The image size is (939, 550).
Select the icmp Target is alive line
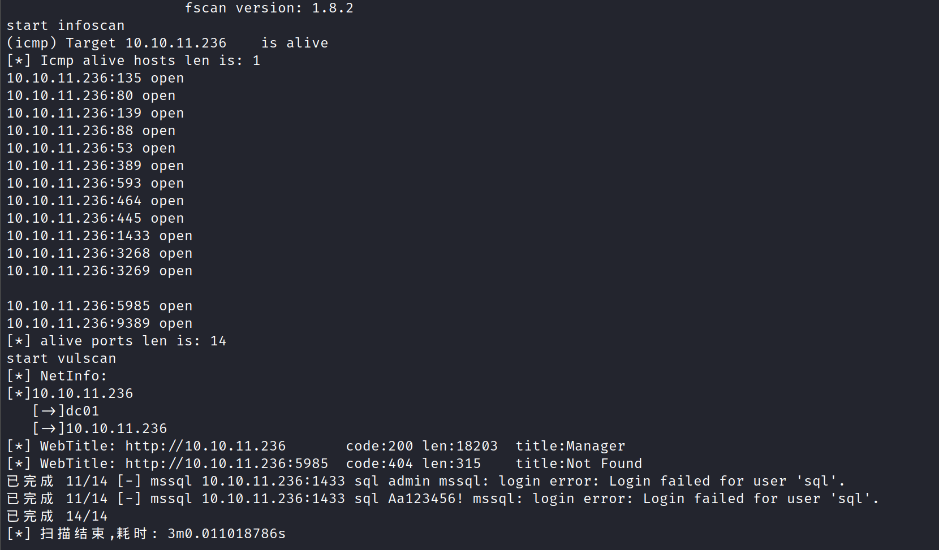(x=167, y=43)
